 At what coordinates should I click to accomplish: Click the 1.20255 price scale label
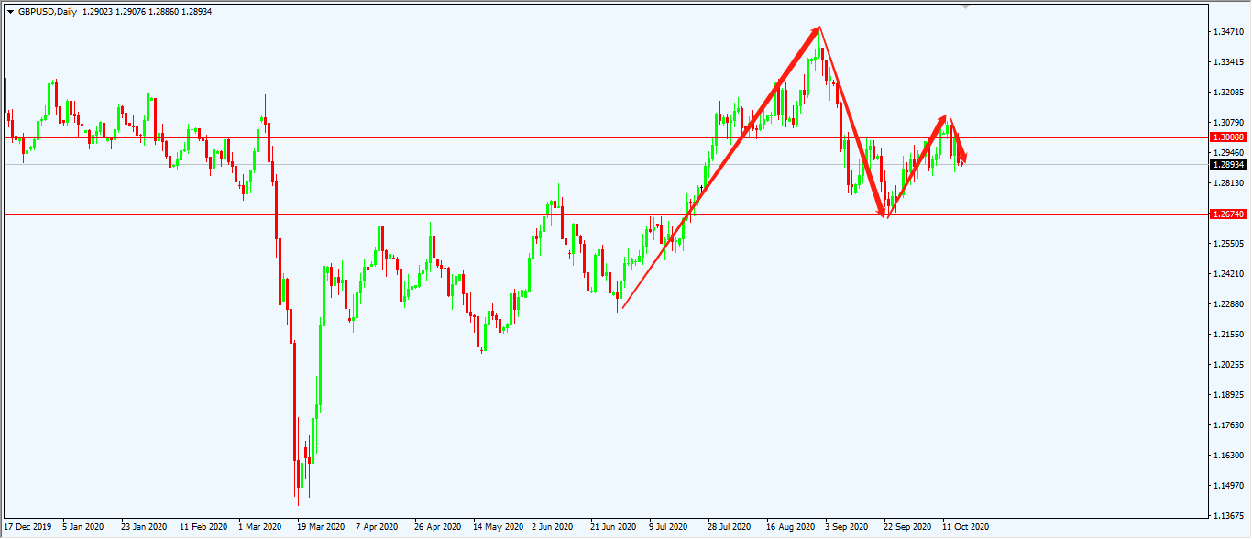(x=1227, y=365)
